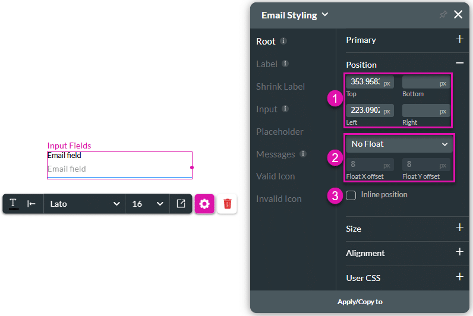
Task: Select the Shrink Label styling tab
Action: [280, 86]
